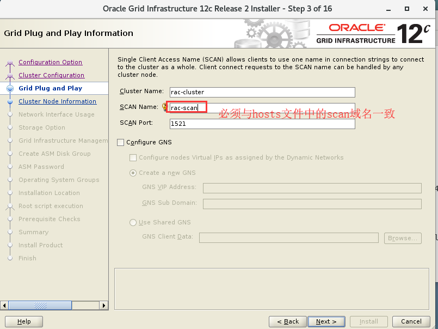The height and width of the screenshot is (329, 438).
Task: Go to the Cluster Configuration step
Action: [x=51, y=75]
